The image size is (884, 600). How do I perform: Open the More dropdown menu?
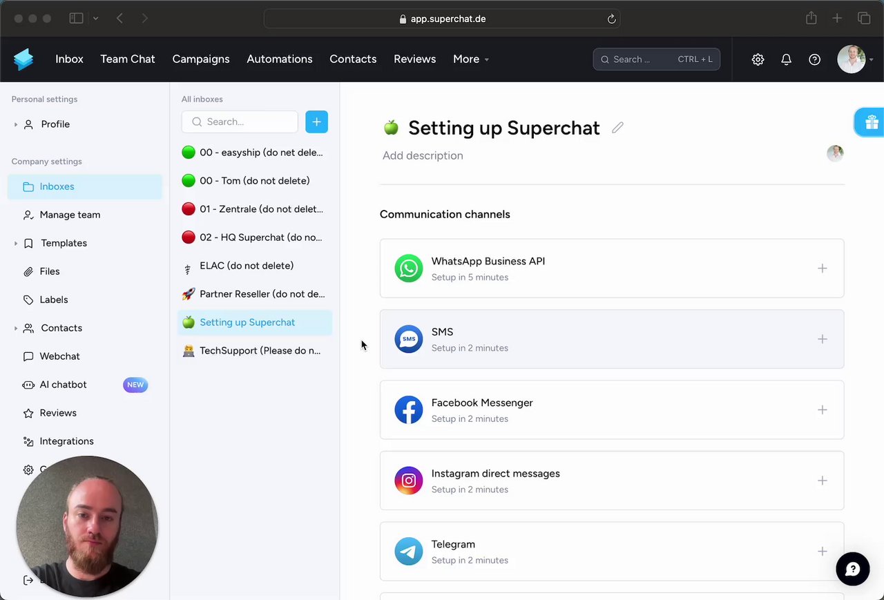click(x=470, y=59)
